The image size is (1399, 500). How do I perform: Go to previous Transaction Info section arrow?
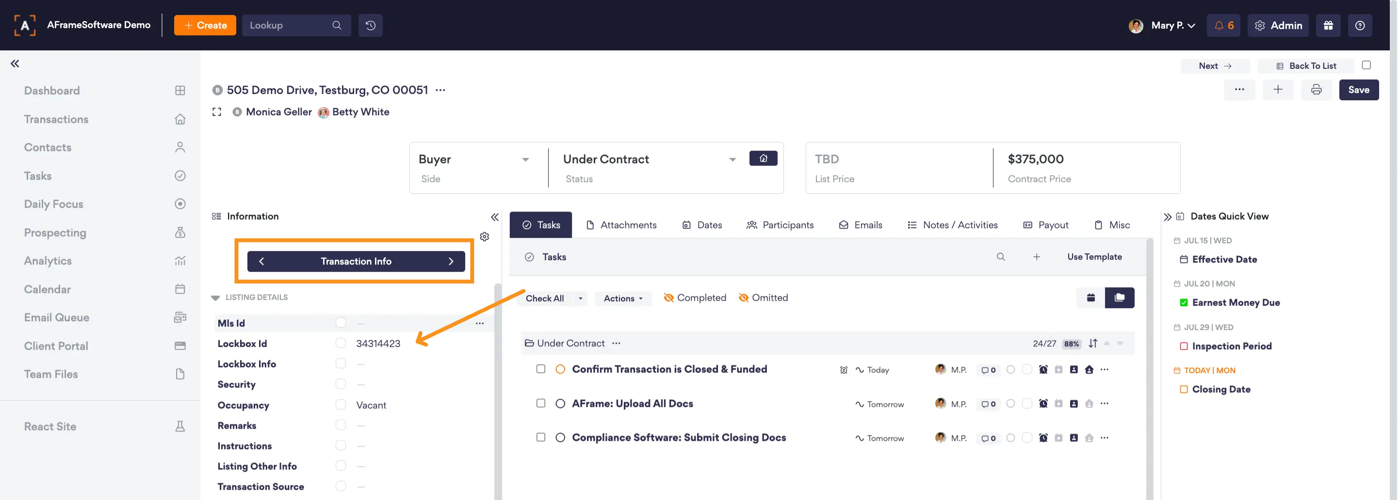click(x=261, y=262)
